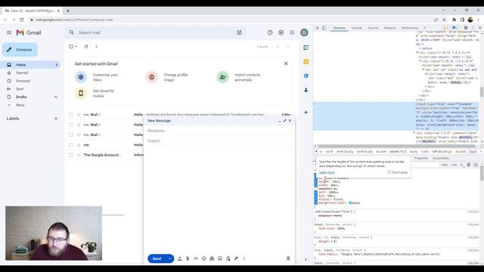Viewport: 484px width, 272px height.
Task: Click the Subject field
Action: 219,141
